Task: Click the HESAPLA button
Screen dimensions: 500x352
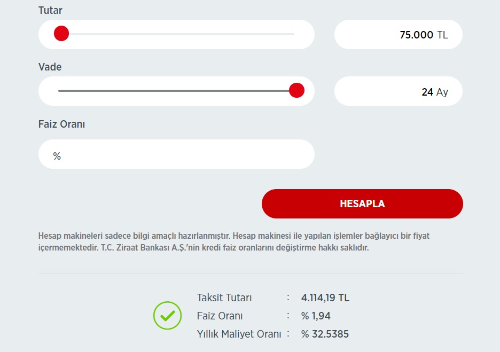Action: pyautogui.click(x=362, y=204)
